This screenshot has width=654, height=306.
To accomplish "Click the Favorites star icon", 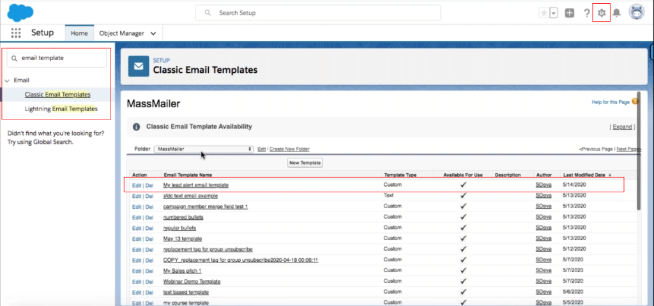I will [x=544, y=13].
